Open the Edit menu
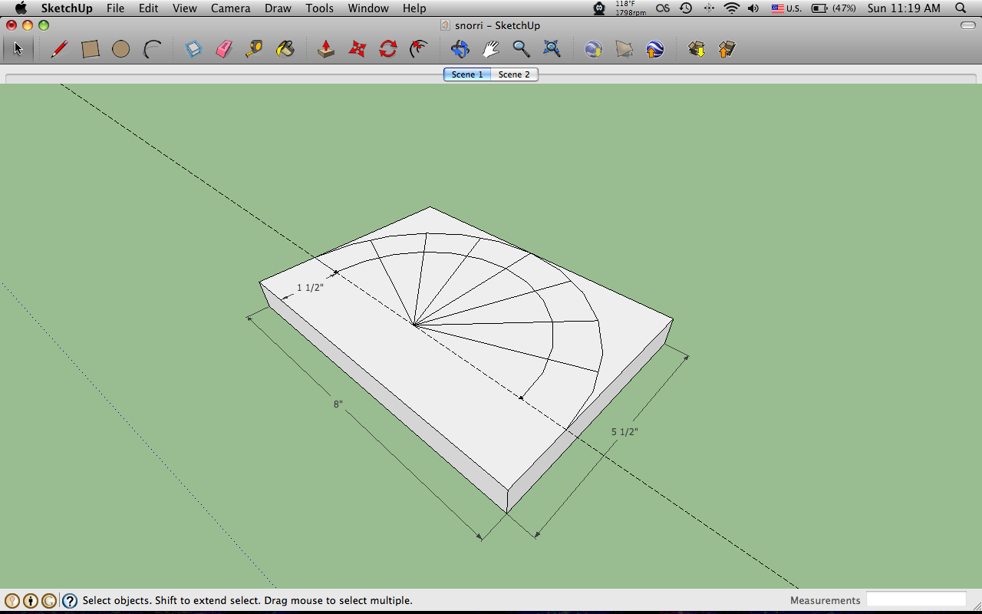 point(148,8)
